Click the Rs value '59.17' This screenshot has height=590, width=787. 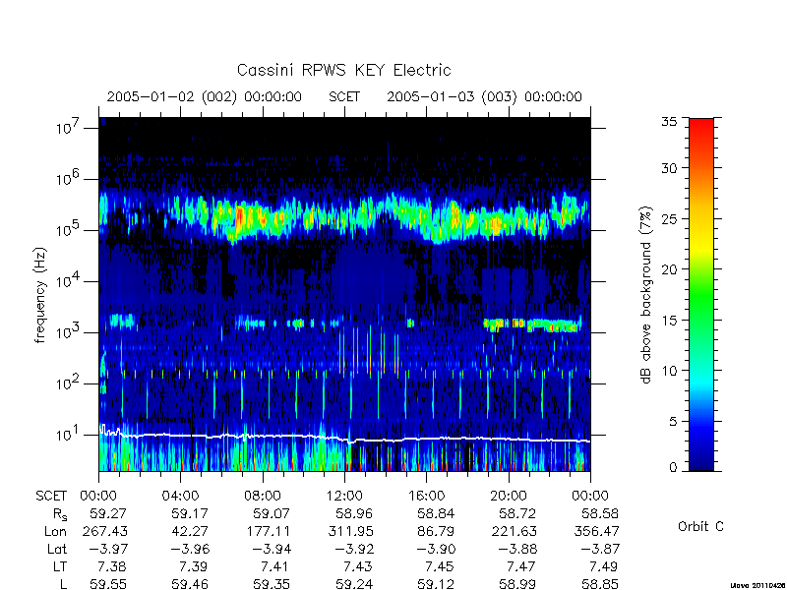click(190, 513)
